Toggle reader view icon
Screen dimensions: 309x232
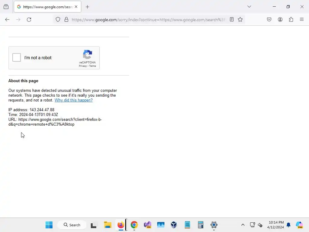coord(232,20)
